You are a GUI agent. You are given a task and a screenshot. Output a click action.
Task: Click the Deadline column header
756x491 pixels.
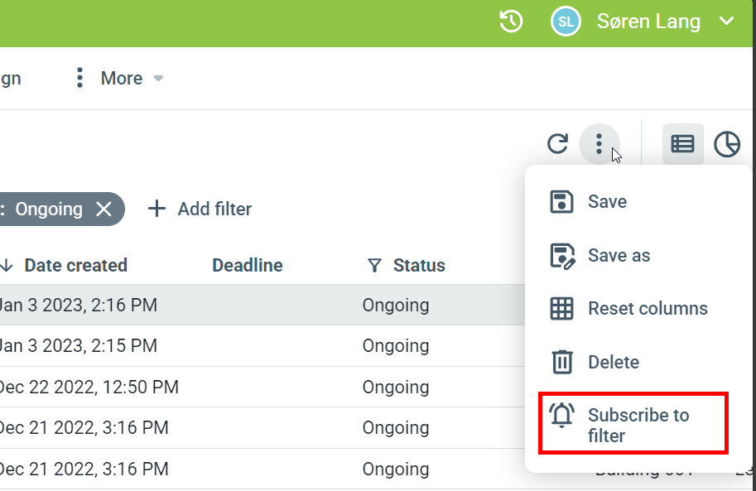pyautogui.click(x=247, y=265)
